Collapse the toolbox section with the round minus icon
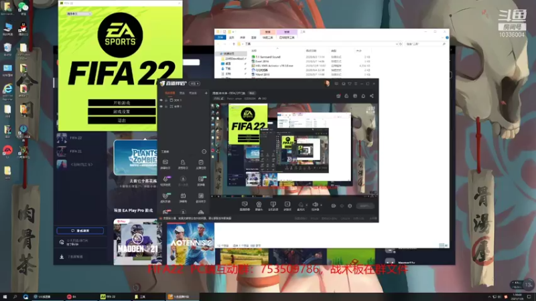This screenshot has width=536, height=301. [x=204, y=152]
